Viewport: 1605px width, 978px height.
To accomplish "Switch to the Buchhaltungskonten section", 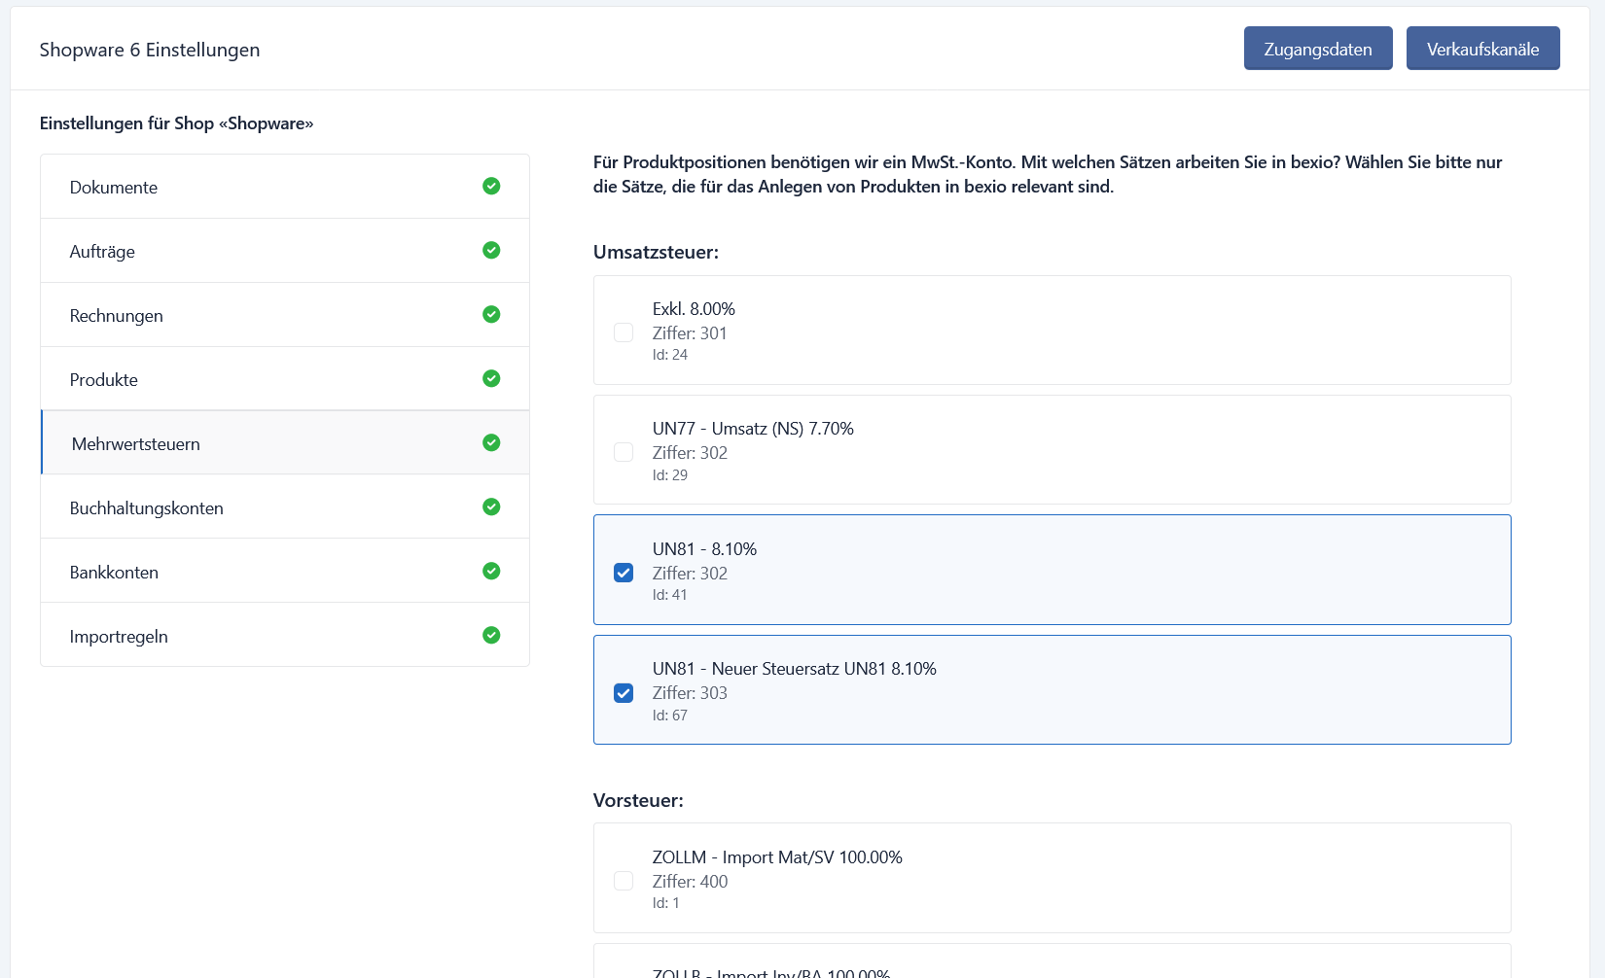I will coord(147,508).
